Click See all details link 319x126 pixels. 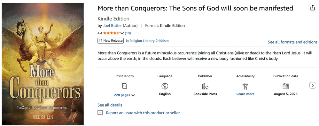(110, 105)
